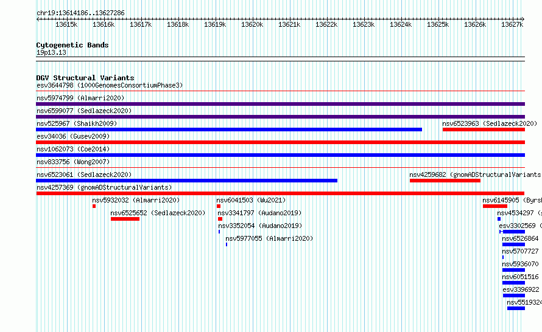The image size is (542, 332).
Task: Click the 13622k ruler tick label
Action: [x=326, y=24]
